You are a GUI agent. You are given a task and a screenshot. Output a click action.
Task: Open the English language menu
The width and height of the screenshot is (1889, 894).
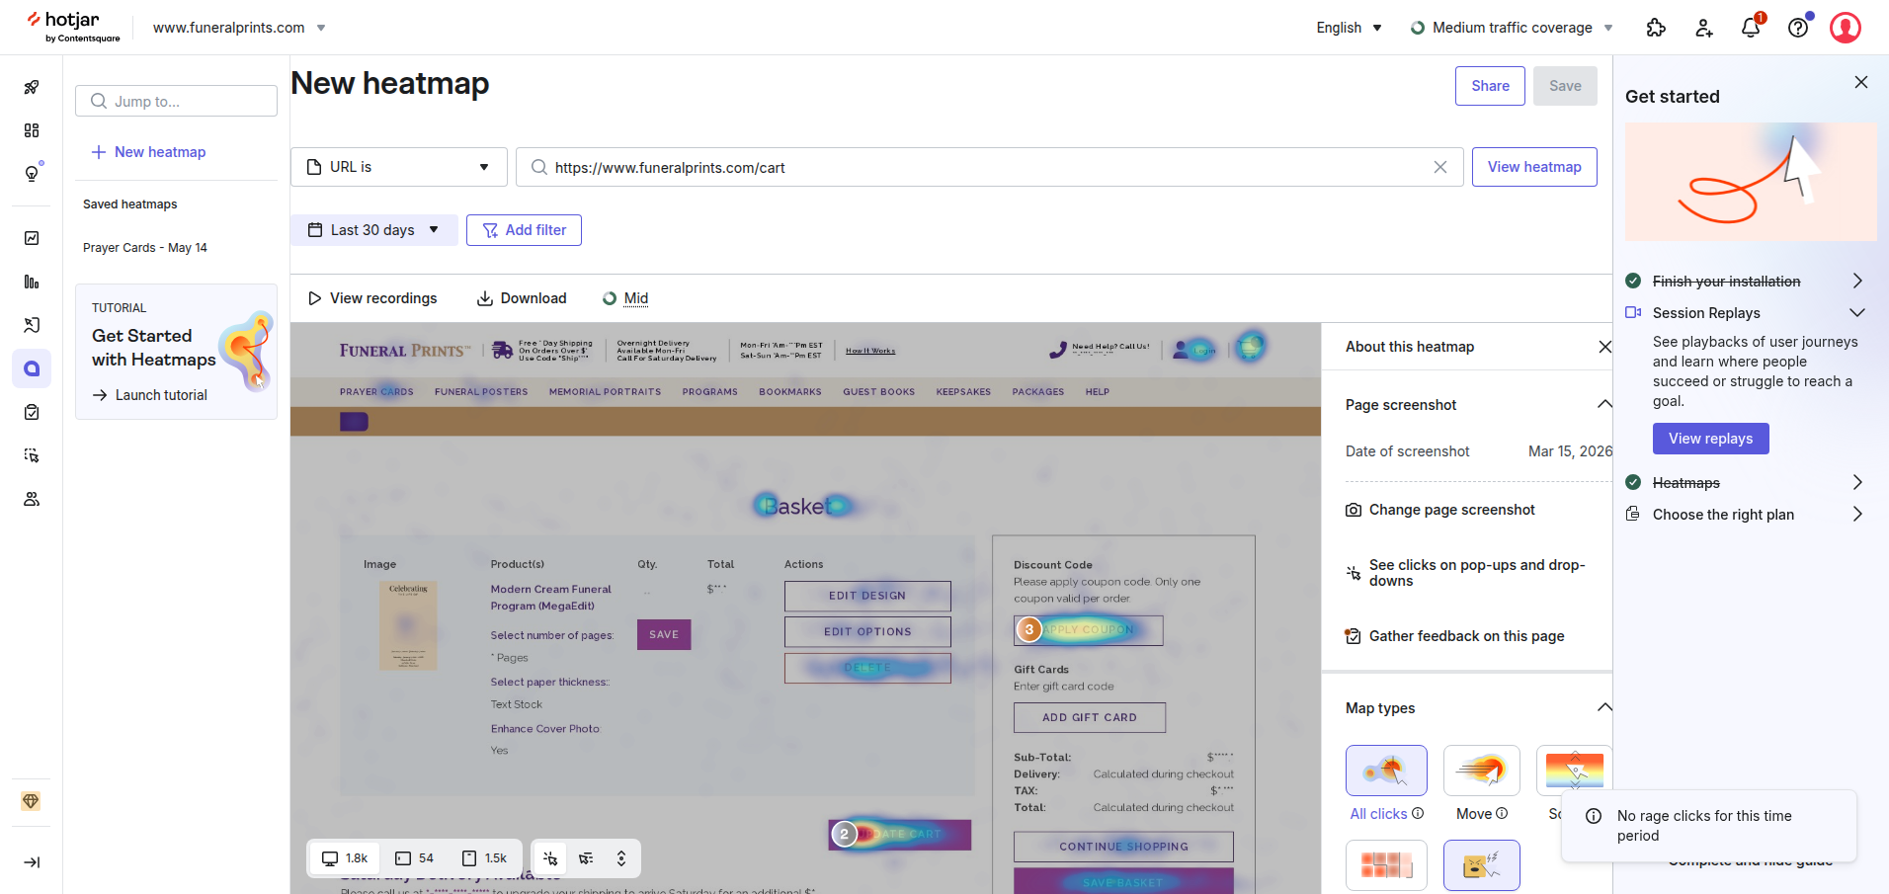pos(1349,28)
